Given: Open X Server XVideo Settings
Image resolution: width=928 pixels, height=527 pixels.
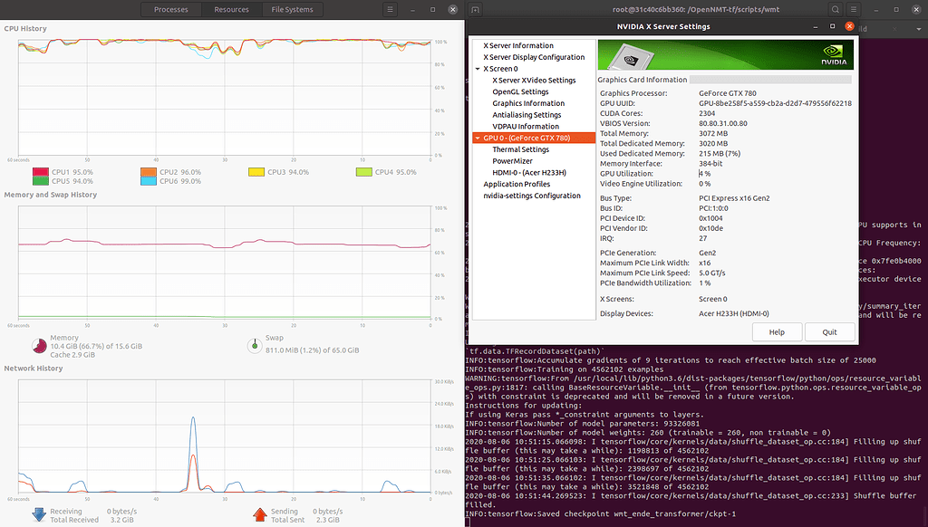Looking at the screenshot, I should point(534,81).
